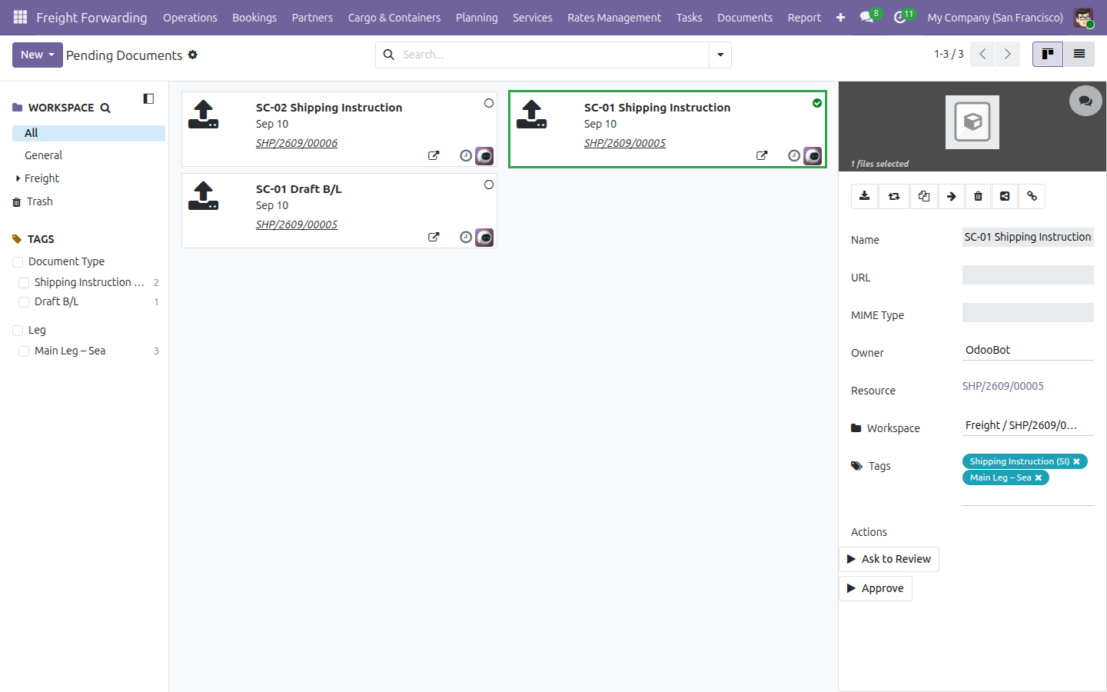
Task: Select the SC-02 Shipping Instruction card circle
Action: (489, 103)
